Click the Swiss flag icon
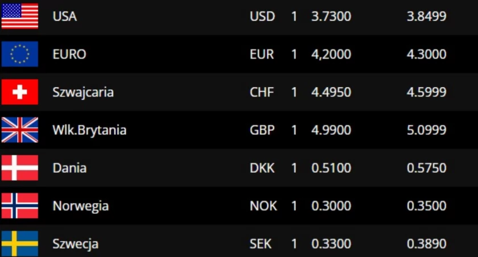This screenshot has height=257, width=478. [x=20, y=92]
